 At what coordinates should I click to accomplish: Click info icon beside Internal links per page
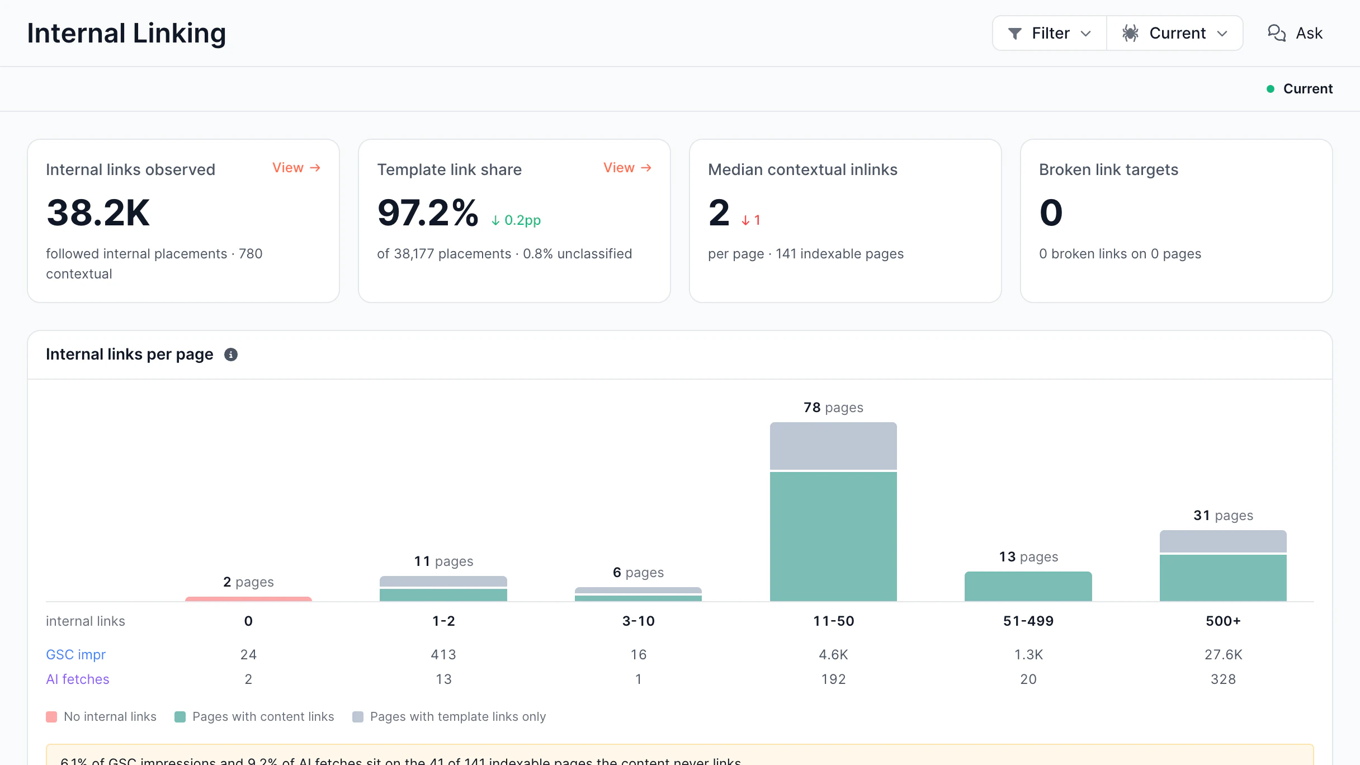coord(231,355)
